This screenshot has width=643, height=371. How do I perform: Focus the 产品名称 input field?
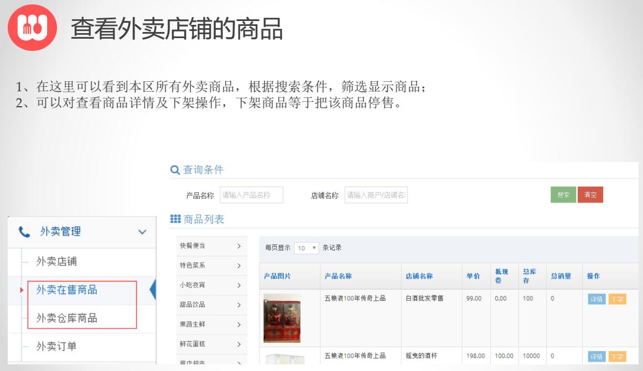(x=251, y=195)
